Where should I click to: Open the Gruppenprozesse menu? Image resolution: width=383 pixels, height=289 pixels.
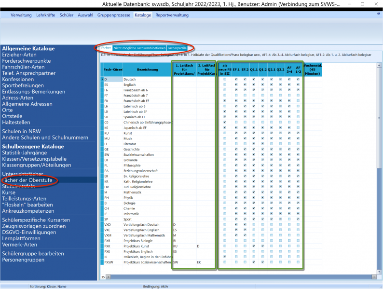tap(114, 15)
